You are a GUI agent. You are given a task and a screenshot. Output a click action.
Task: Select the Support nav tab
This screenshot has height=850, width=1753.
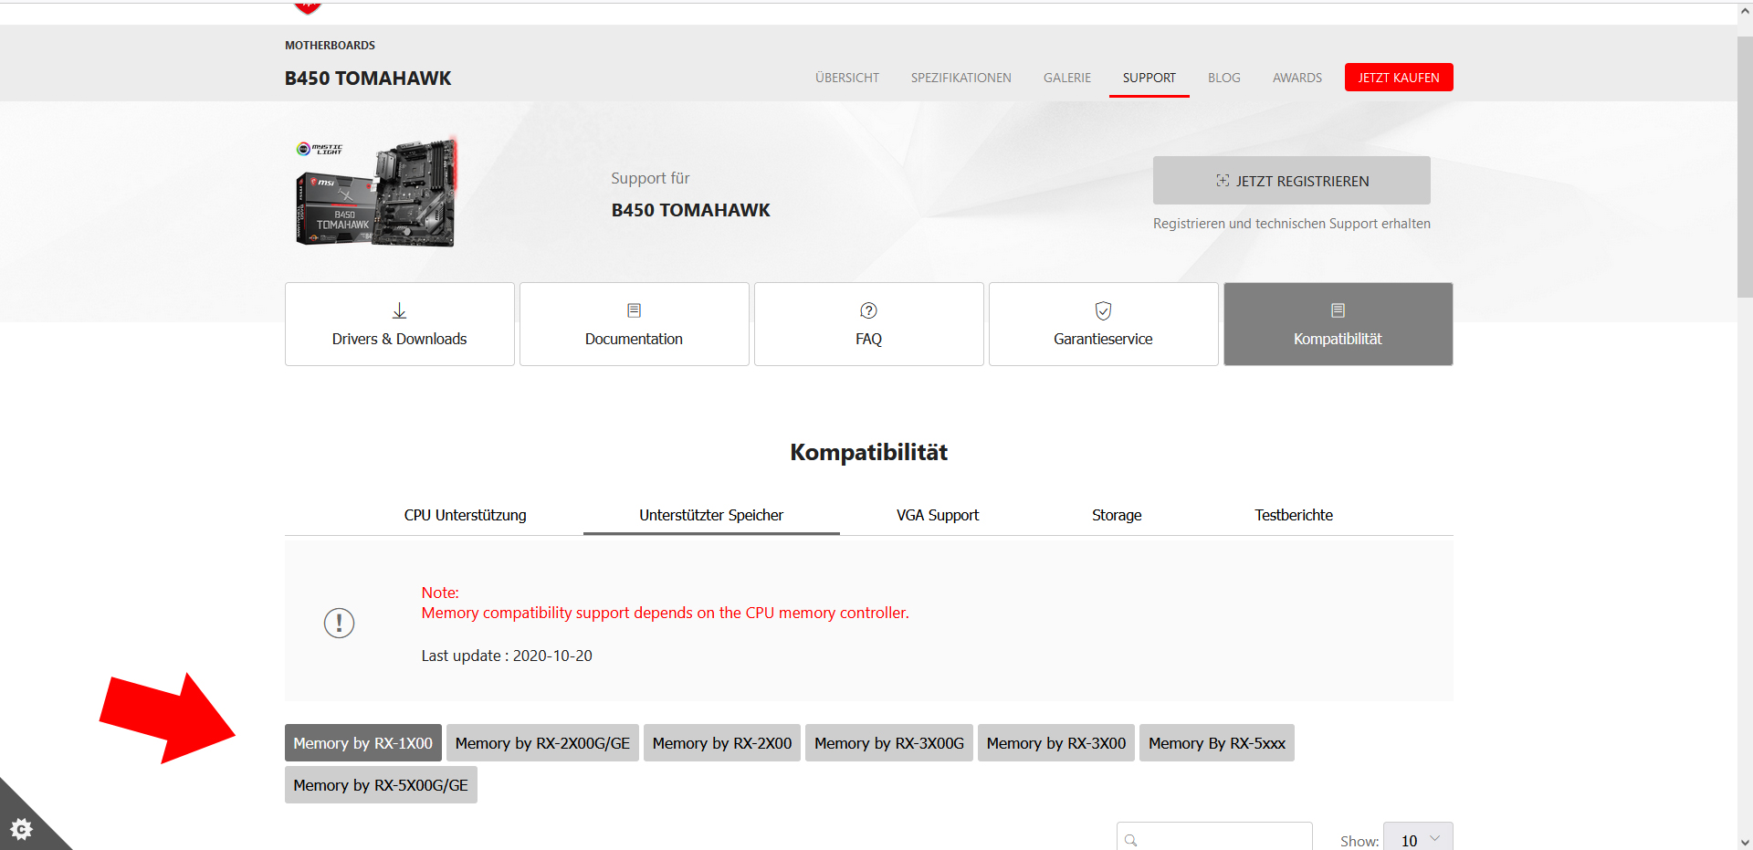click(x=1149, y=78)
